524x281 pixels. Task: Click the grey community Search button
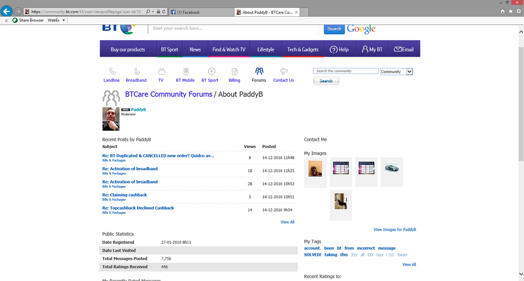(x=326, y=81)
